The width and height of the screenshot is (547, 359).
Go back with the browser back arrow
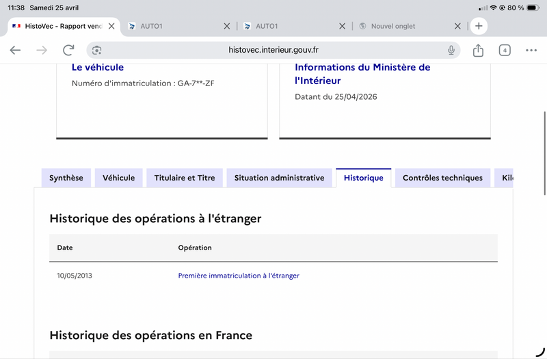tap(15, 50)
